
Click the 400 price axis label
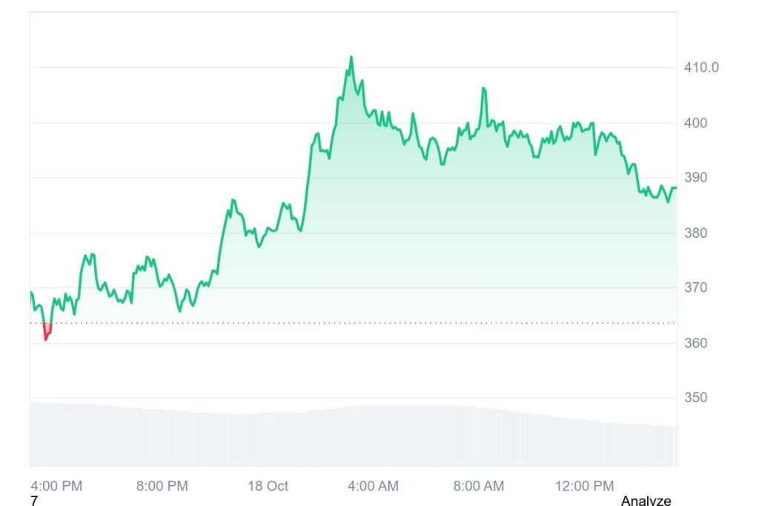point(695,123)
